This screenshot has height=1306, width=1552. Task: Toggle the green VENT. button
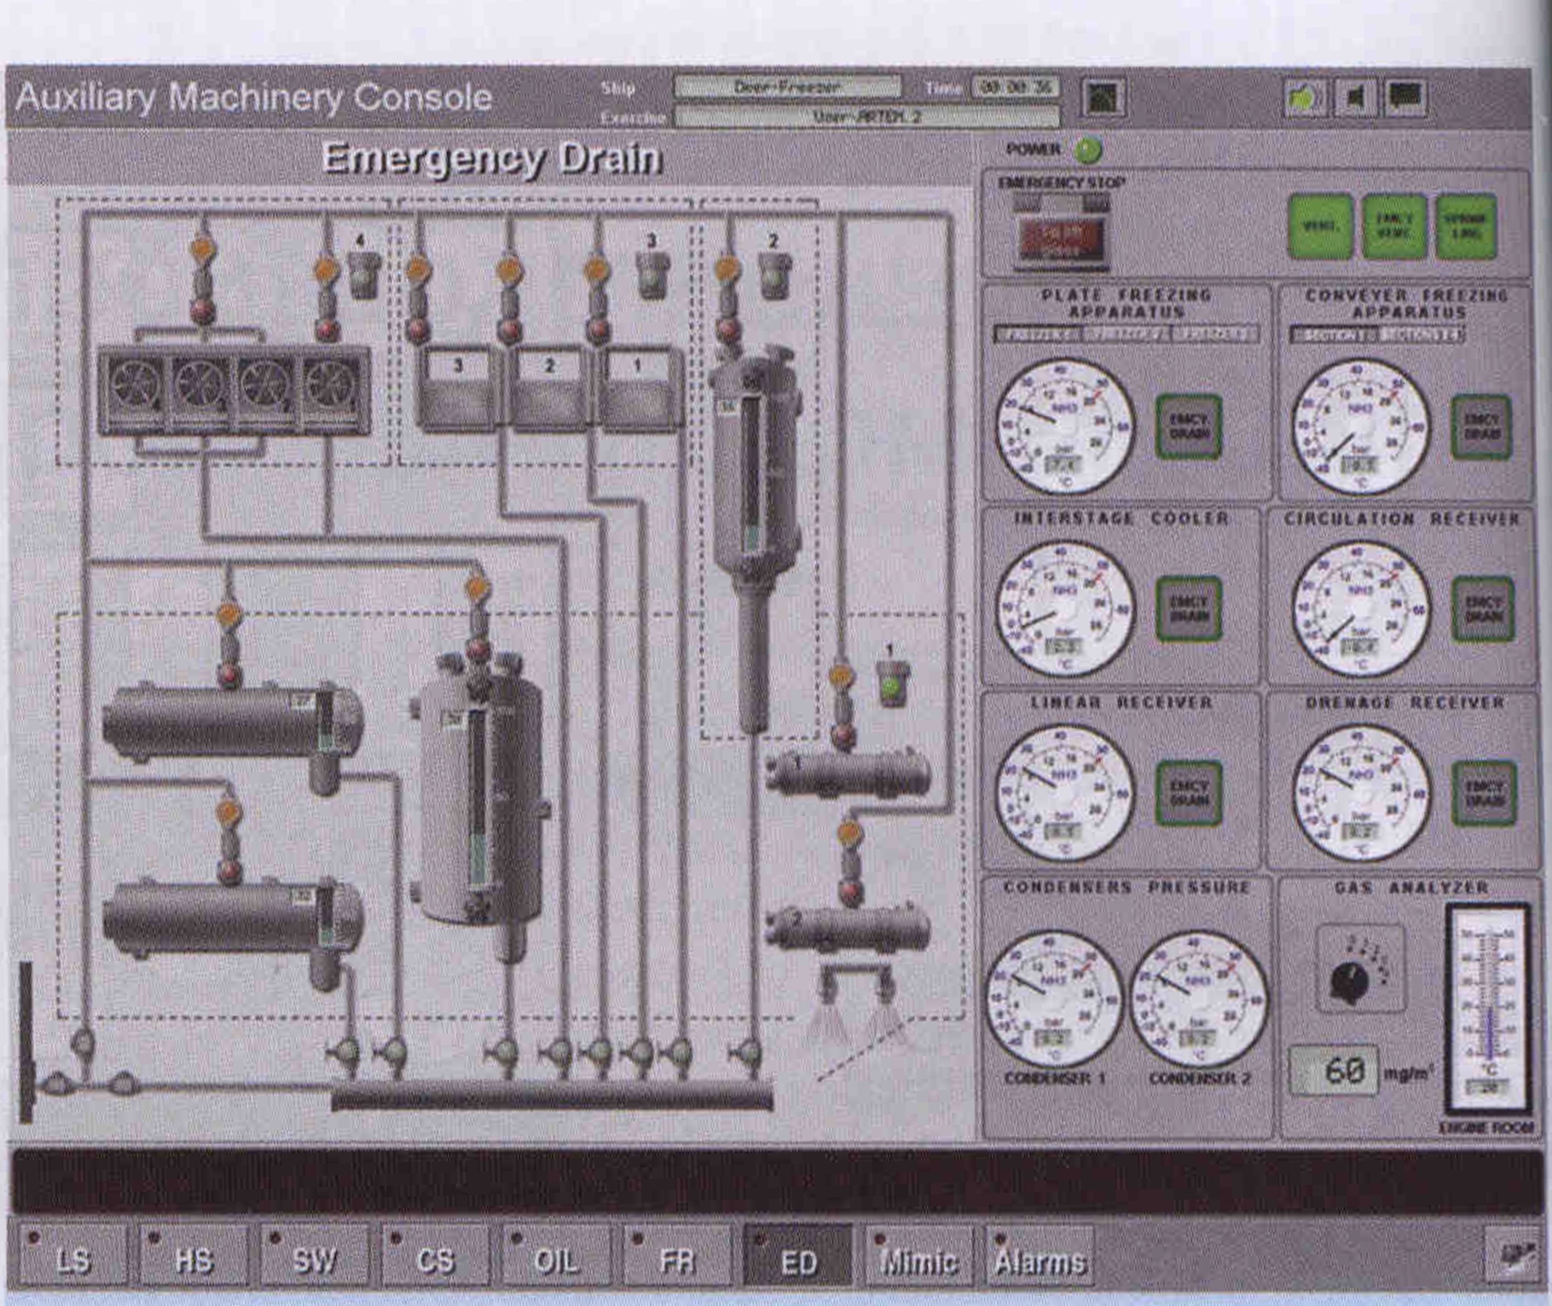(1321, 226)
